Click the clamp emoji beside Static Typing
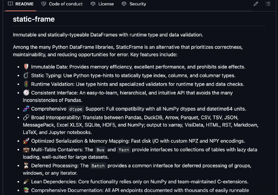 pos(26,75)
